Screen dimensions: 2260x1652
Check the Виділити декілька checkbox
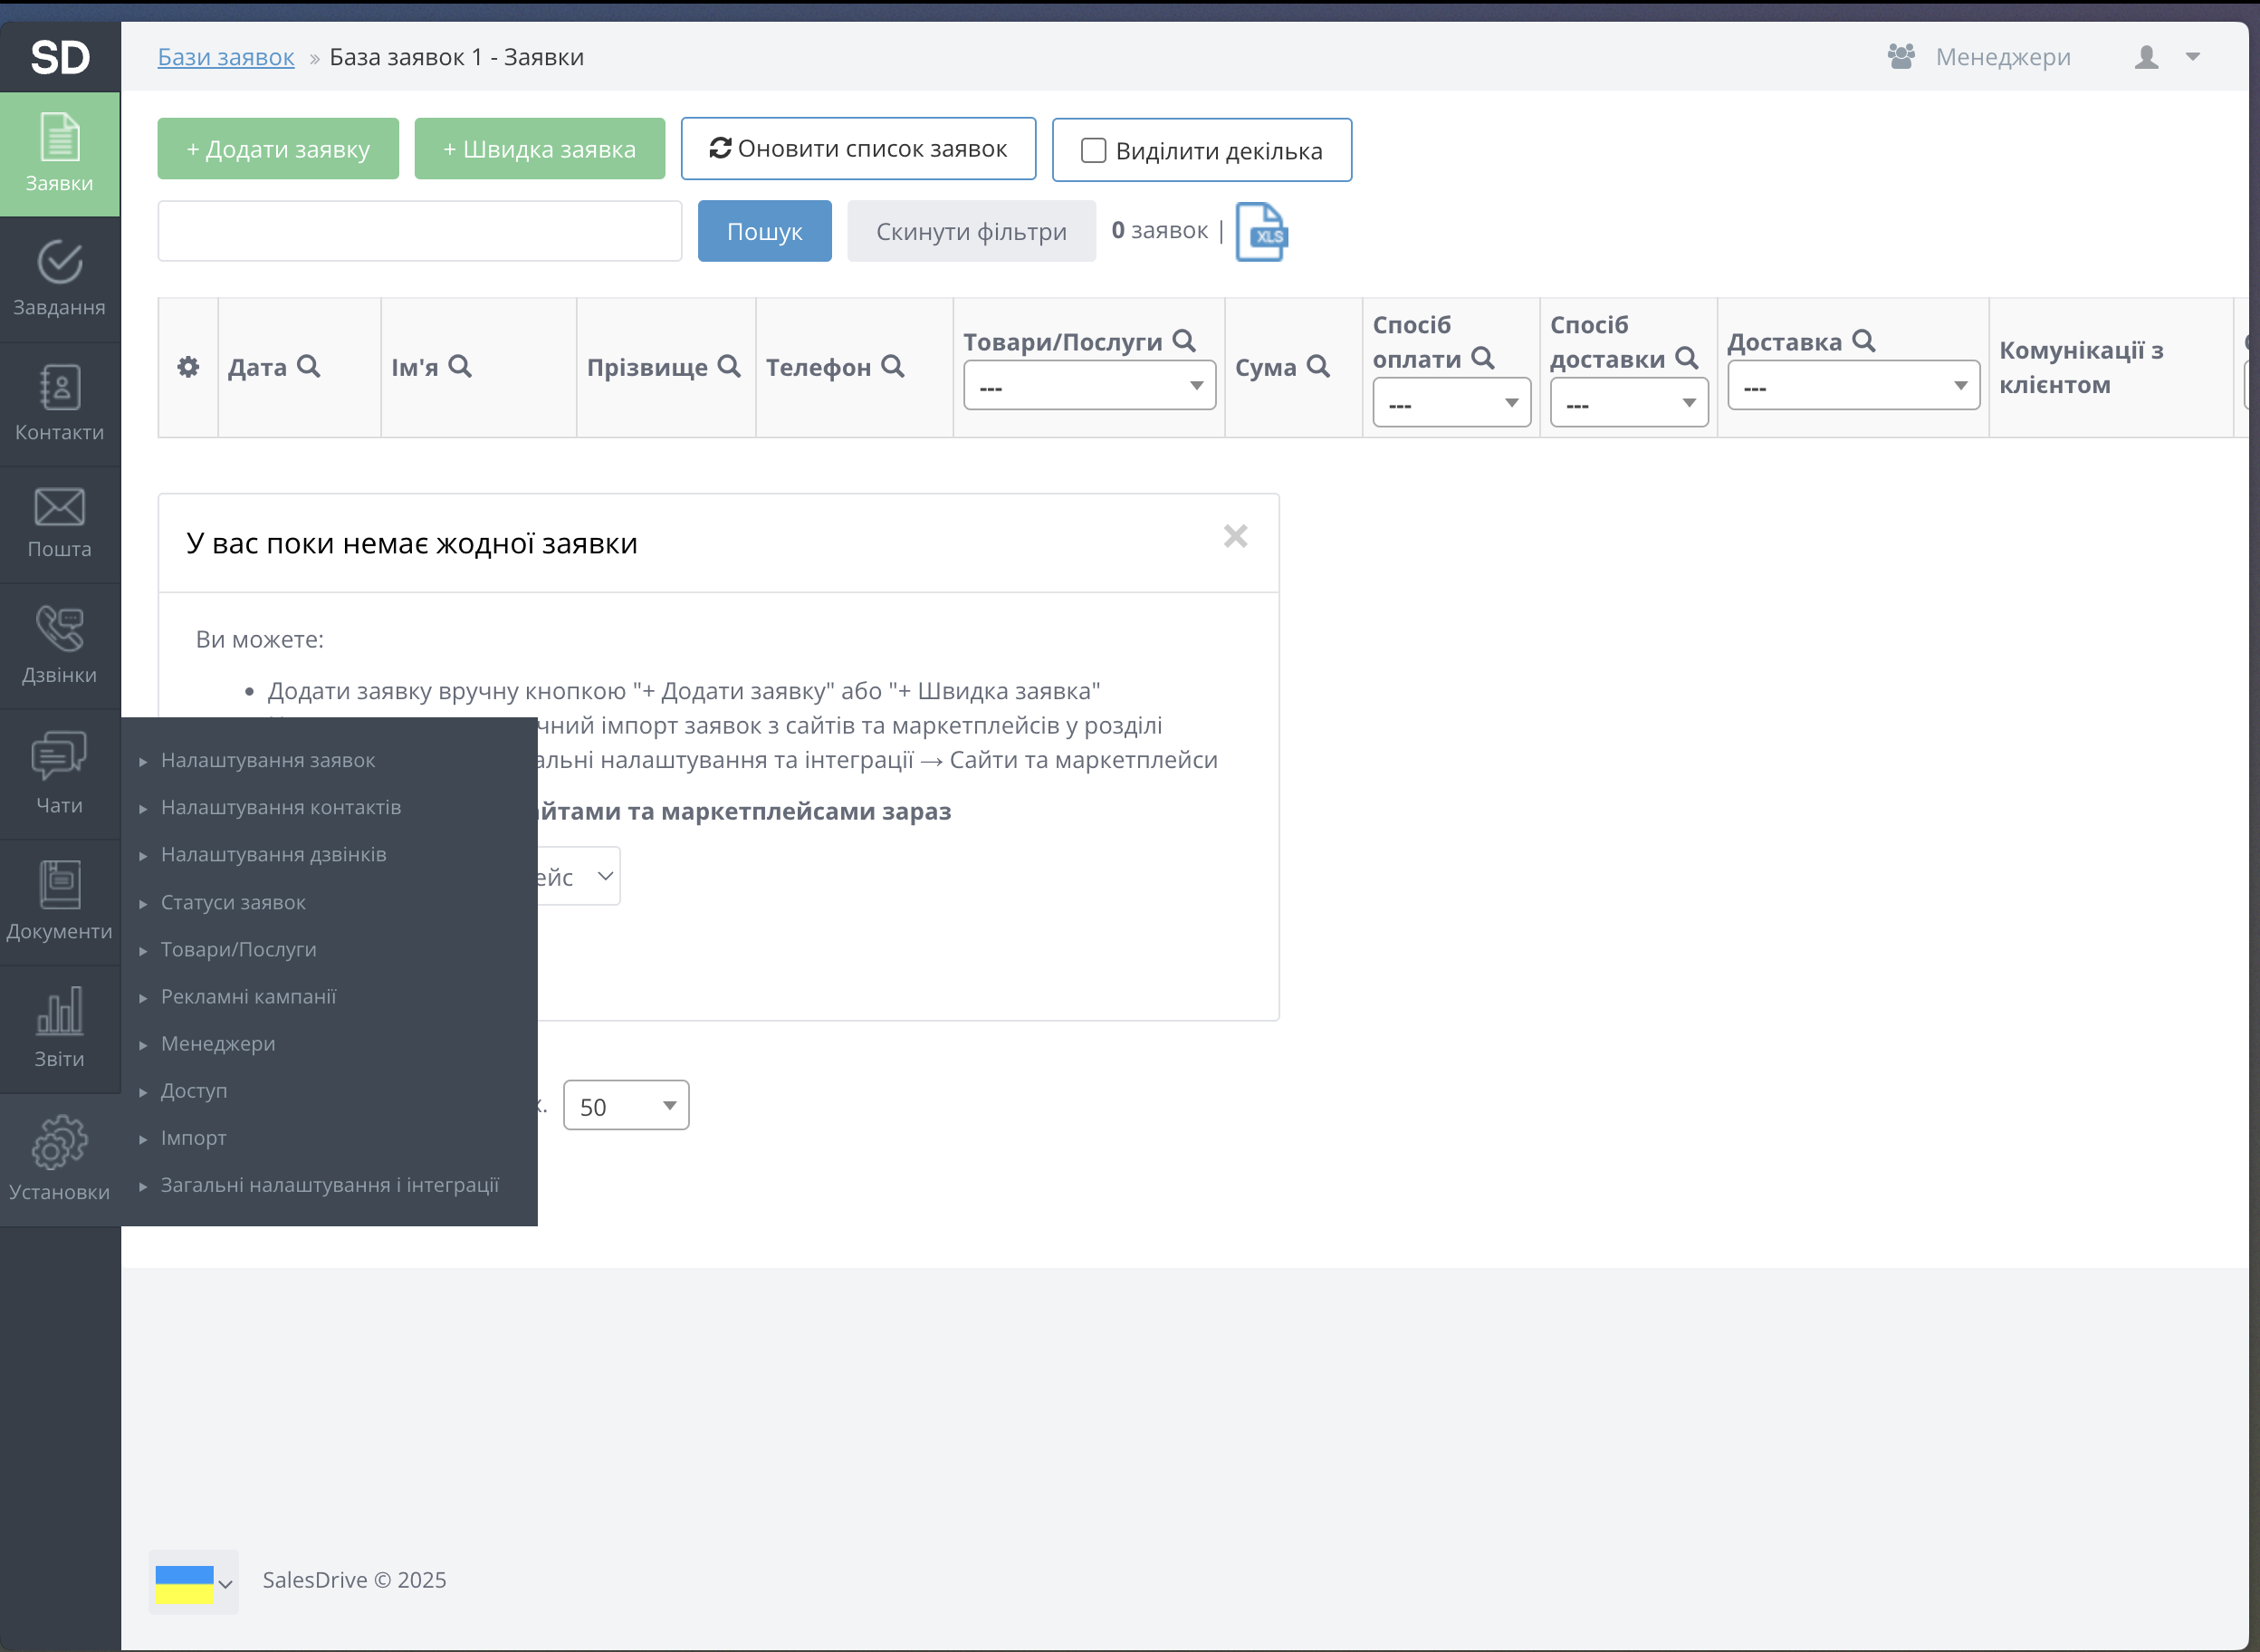point(1094,151)
